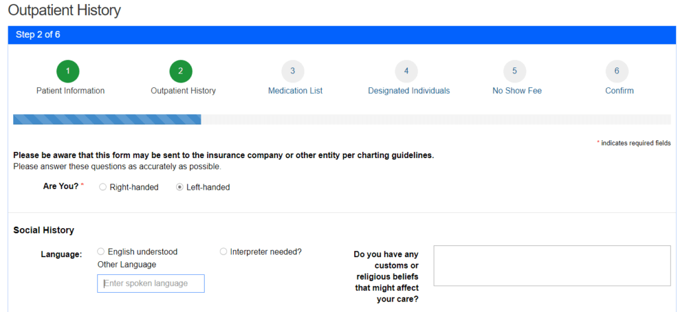Choose the Right-handed radio button
678x312 pixels.
[103, 187]
